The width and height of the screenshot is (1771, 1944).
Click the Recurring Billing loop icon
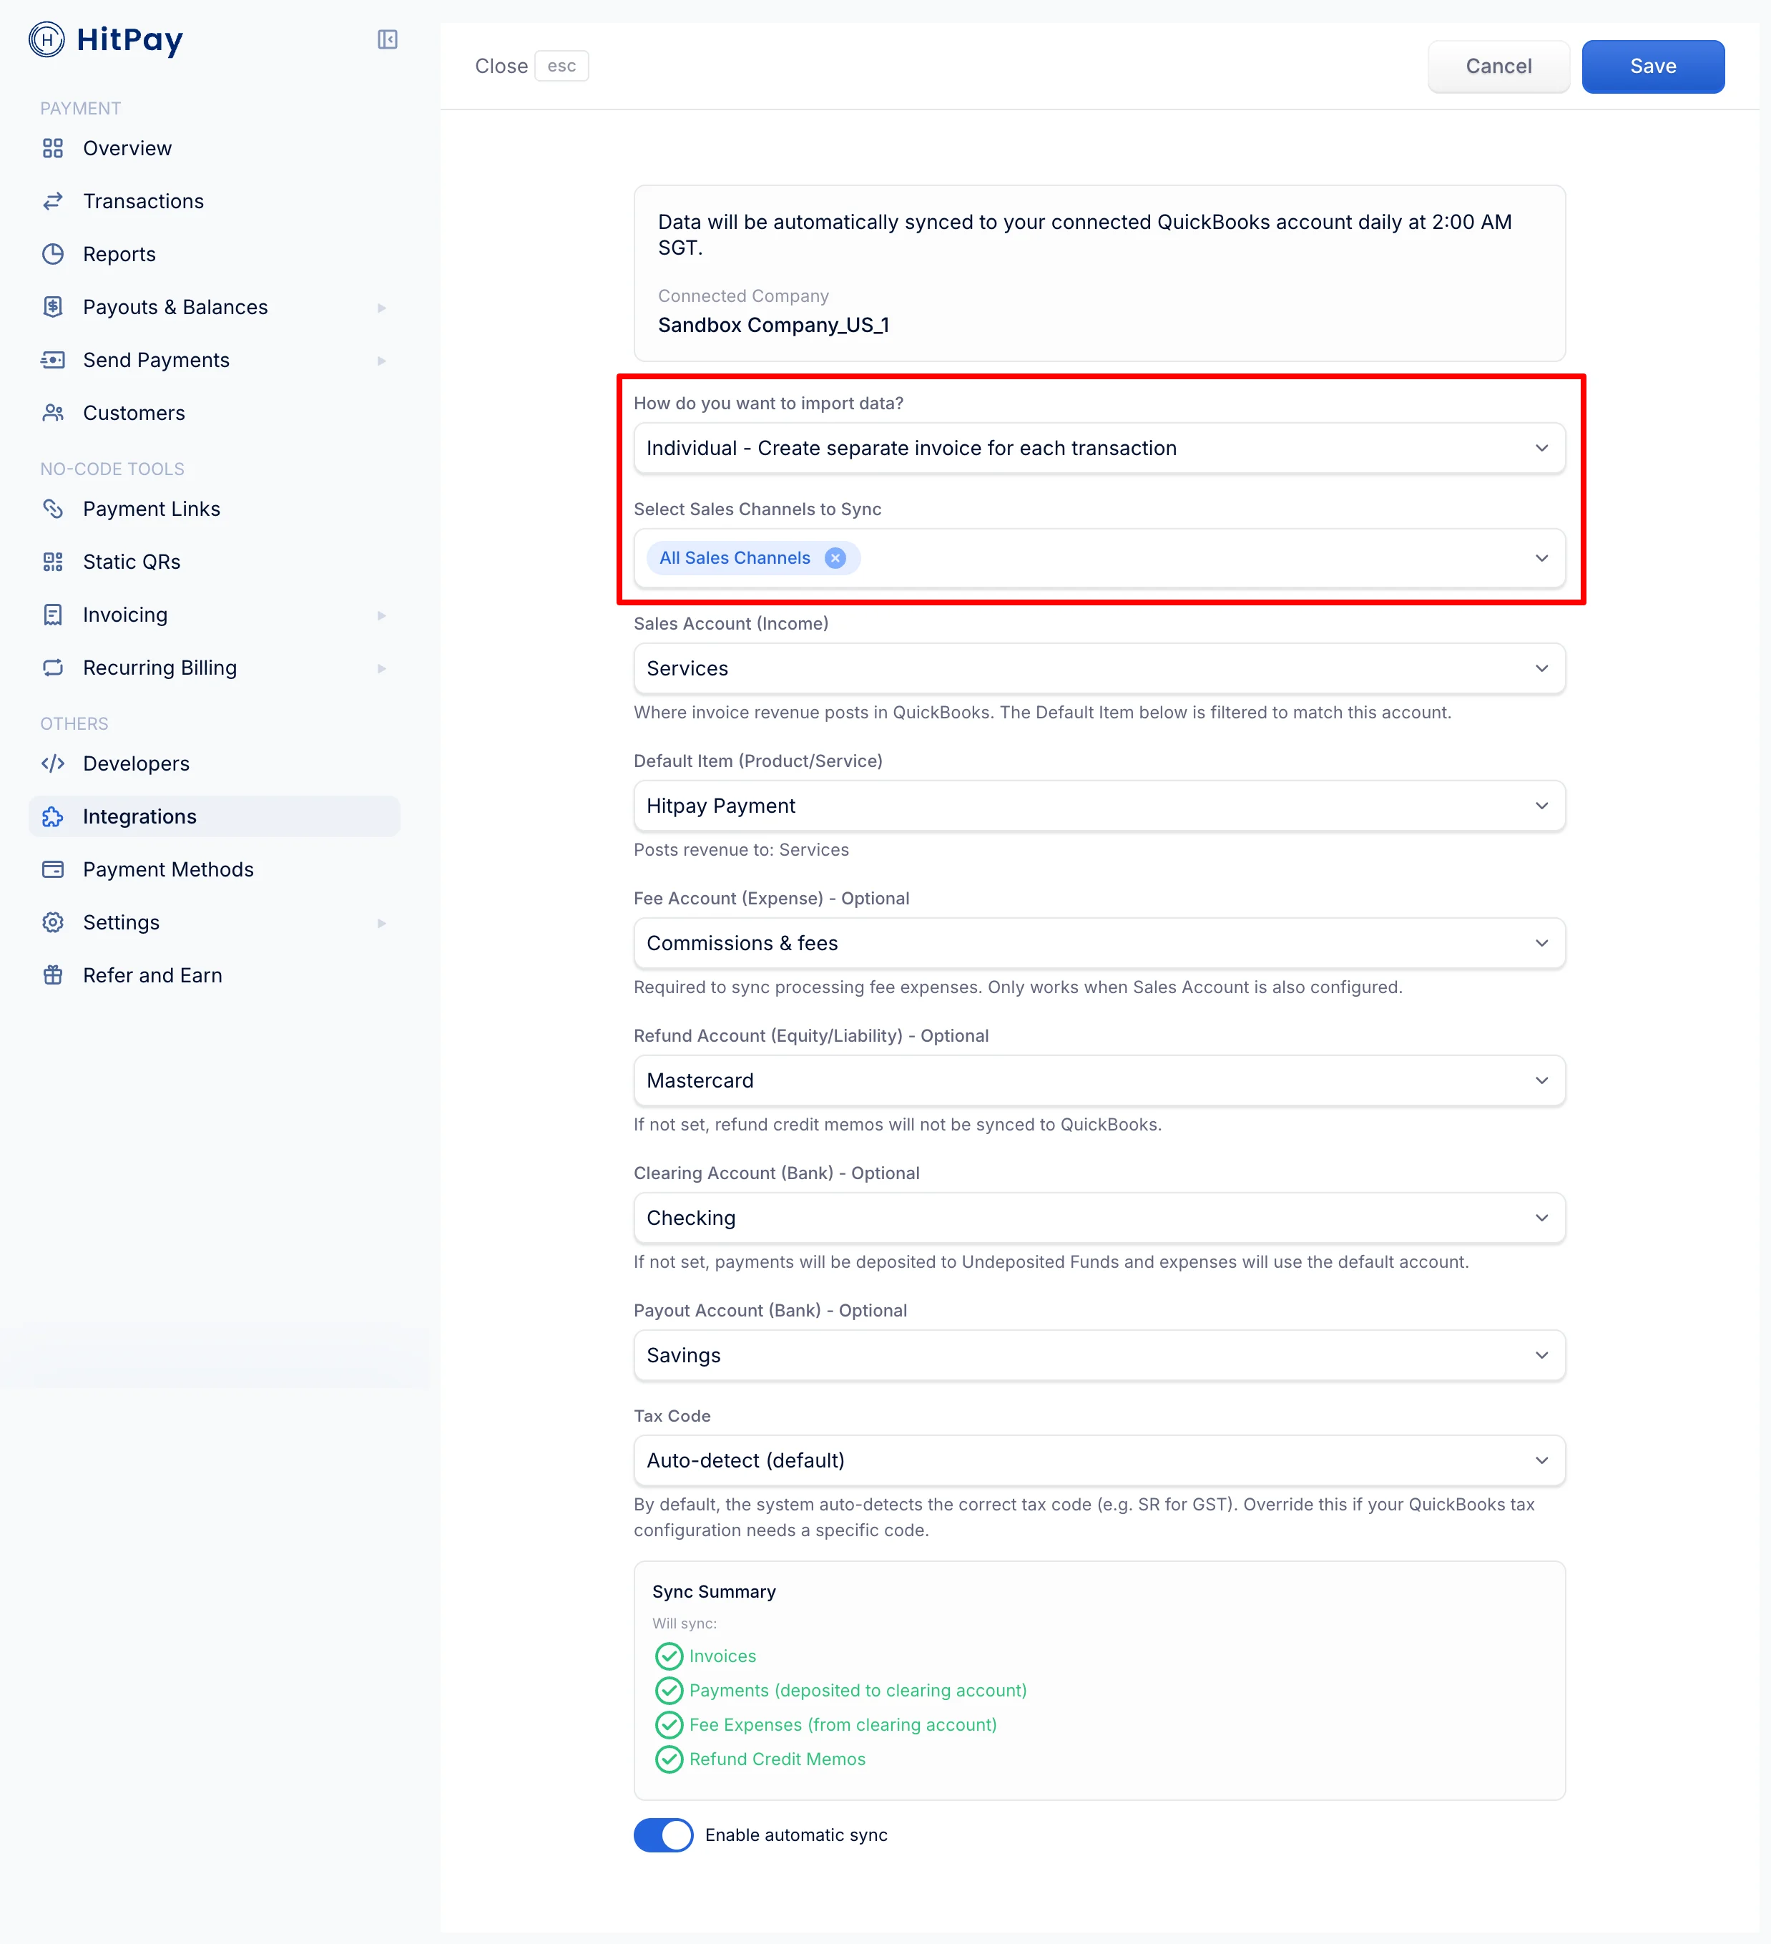point(53,668)
